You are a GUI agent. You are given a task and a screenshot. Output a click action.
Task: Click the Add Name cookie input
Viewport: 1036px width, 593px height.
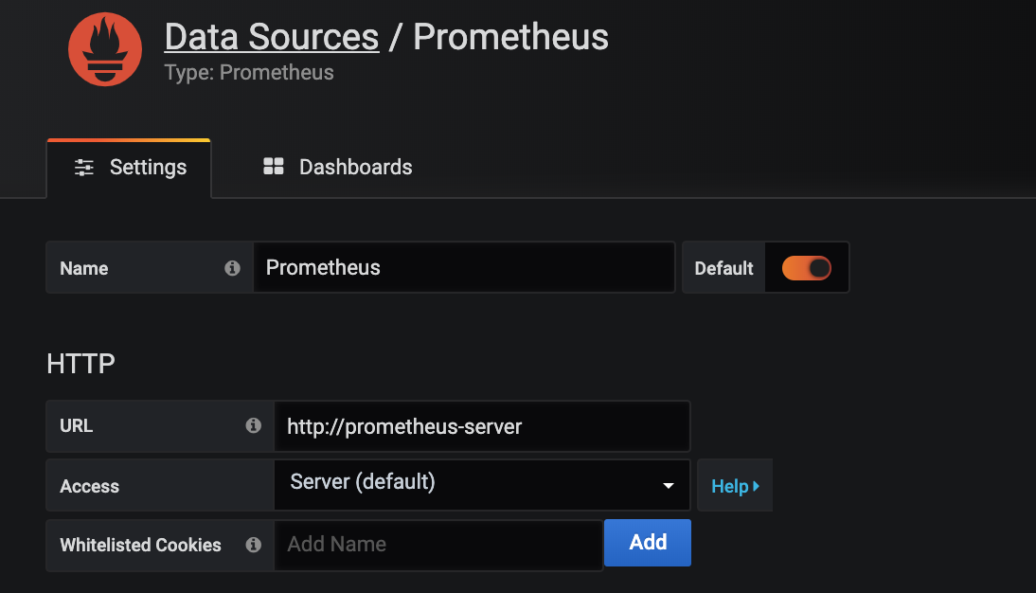[x=438, y=545]
